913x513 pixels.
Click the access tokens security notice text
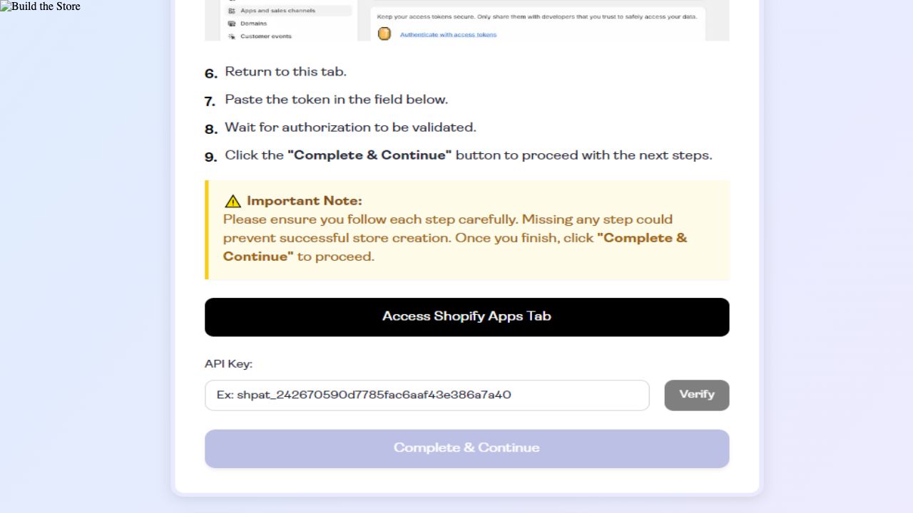click(x=537, y=16)
